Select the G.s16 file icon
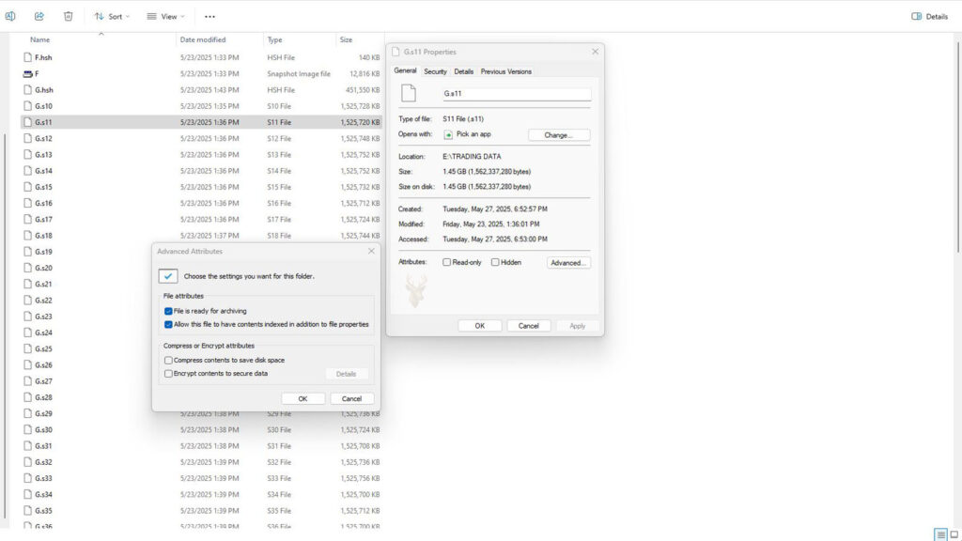Screen dimensions: 962x541 tap(27, 203)
